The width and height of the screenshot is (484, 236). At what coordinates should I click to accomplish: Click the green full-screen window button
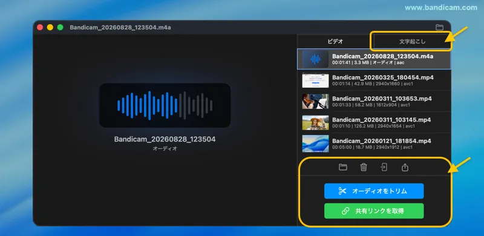click(x=60, y=27)
